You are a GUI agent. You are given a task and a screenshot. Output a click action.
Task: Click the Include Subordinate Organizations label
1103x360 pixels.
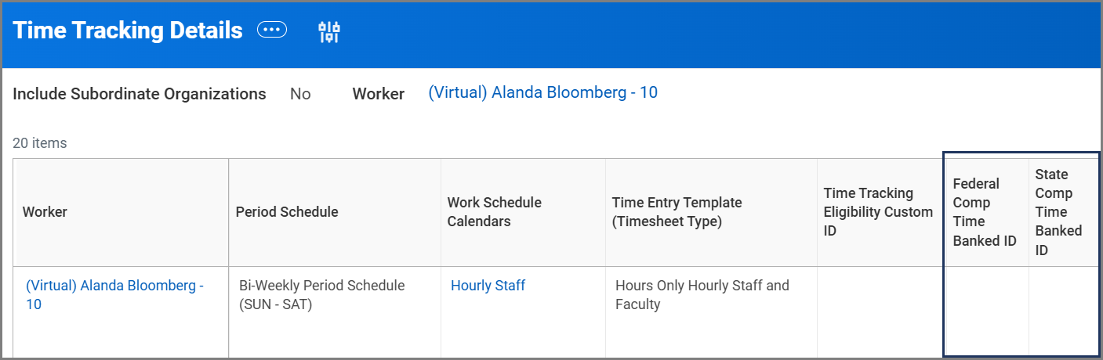point(140,94)
